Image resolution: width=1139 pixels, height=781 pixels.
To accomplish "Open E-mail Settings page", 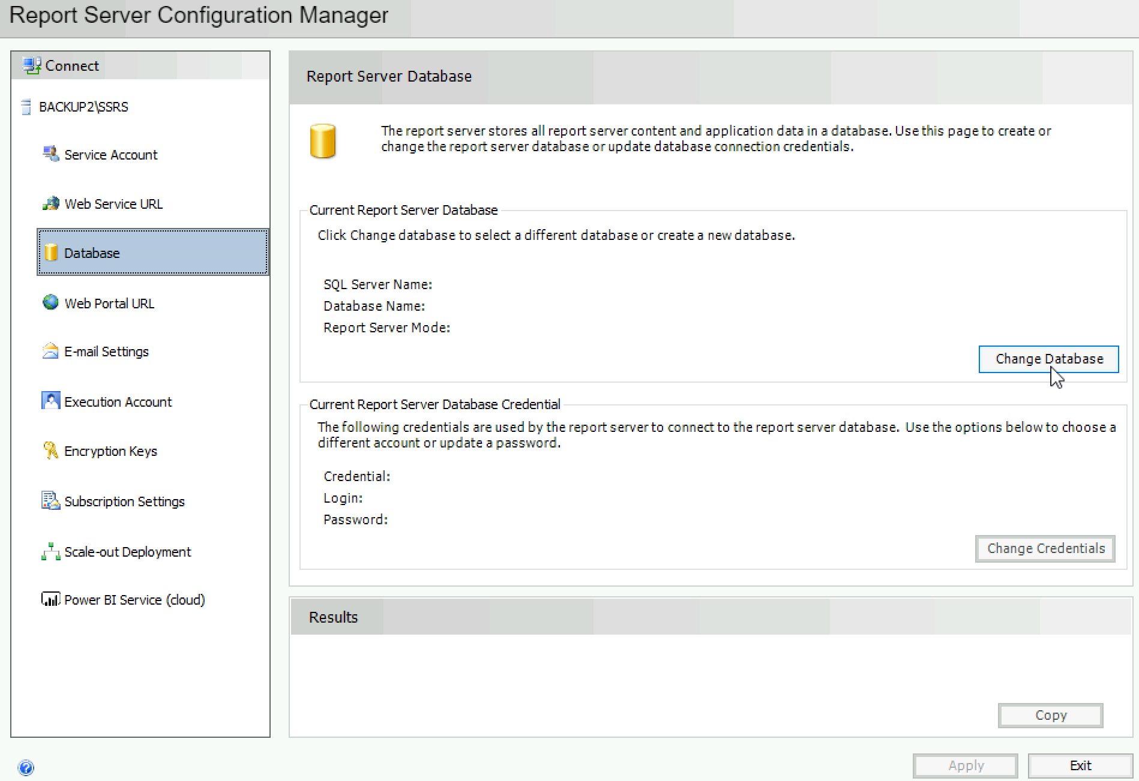I will pos(107,352).
